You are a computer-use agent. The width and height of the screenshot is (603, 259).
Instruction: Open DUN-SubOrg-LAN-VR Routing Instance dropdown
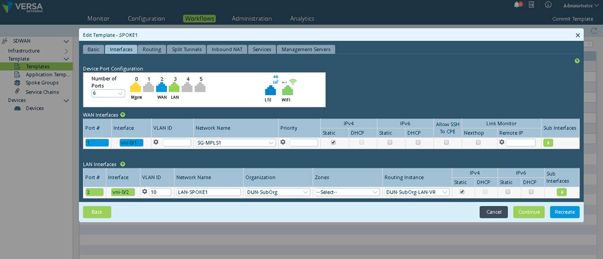tap(417, 192)
